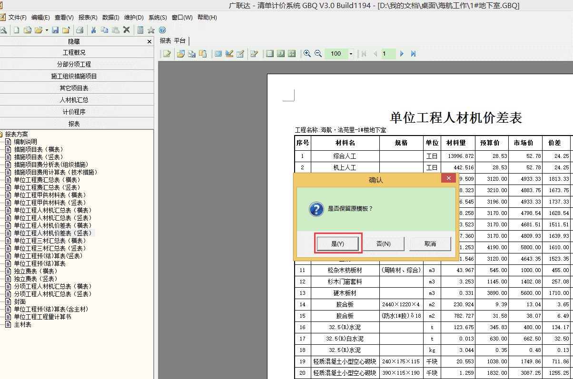Click the save floppy disk icon
573x379 pixels.
point(55,30)
